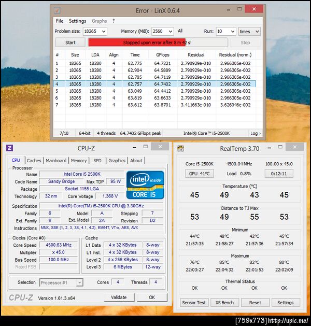311x326 pixels.
Task: Select result row with time 63.819
Action: pyautogui.click(x=154, y=98)
